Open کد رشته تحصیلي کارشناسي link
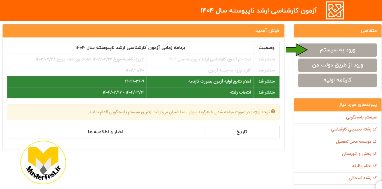This screenshot has width=382, height=189. click(354, 130)
